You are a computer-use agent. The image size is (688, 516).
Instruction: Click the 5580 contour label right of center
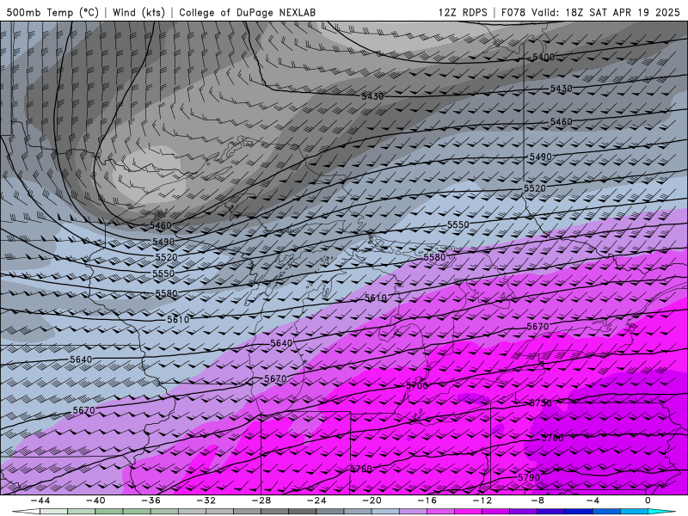point(434,257)
